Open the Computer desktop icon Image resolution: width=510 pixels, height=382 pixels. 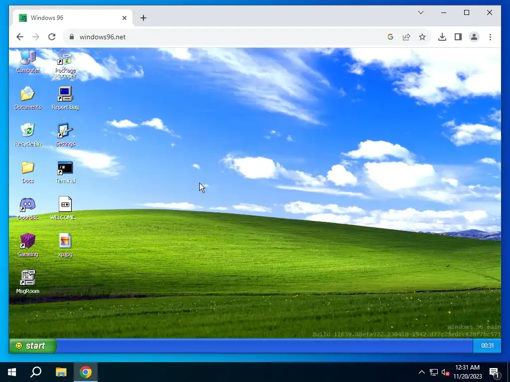click(x=28, y=61)
